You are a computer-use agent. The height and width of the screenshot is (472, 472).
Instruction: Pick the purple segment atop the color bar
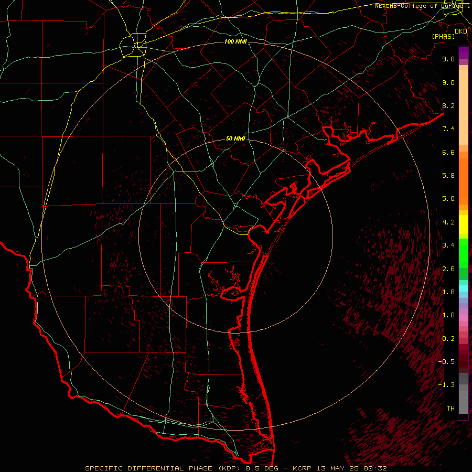pos(463,52)
